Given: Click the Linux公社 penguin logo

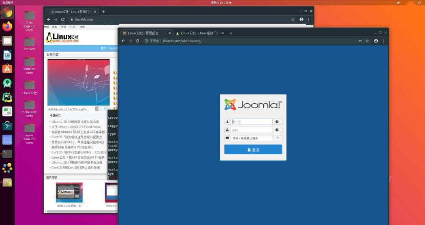Looking at the screenshot, I should pos(63,38).
